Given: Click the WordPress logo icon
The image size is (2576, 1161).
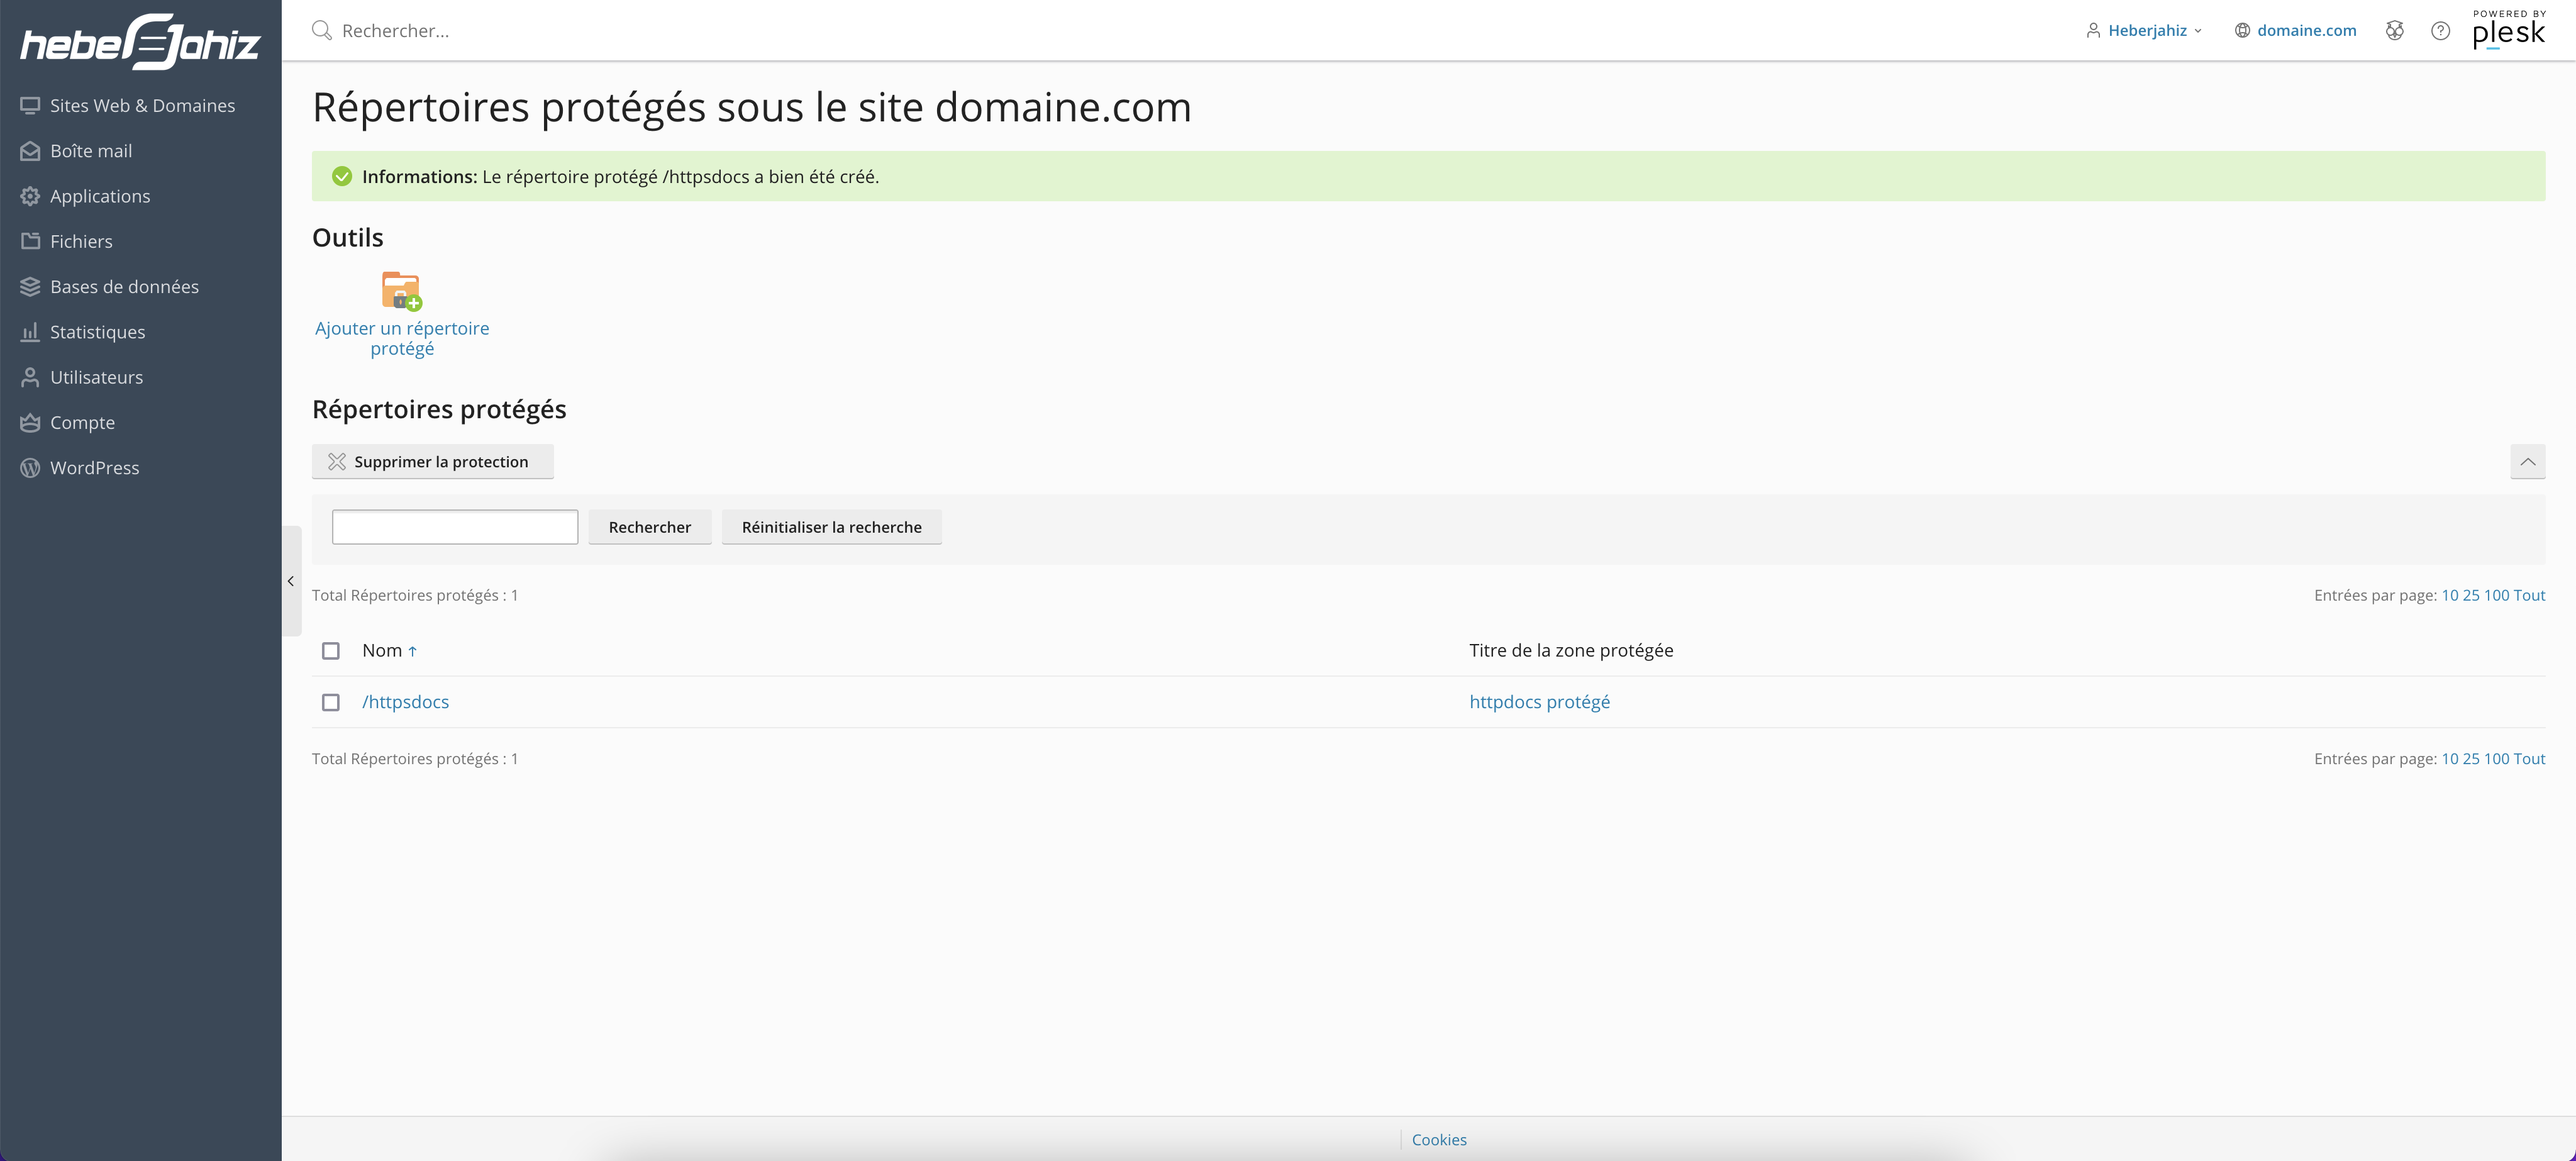Looking at the screenshot, I should point(30,468).
